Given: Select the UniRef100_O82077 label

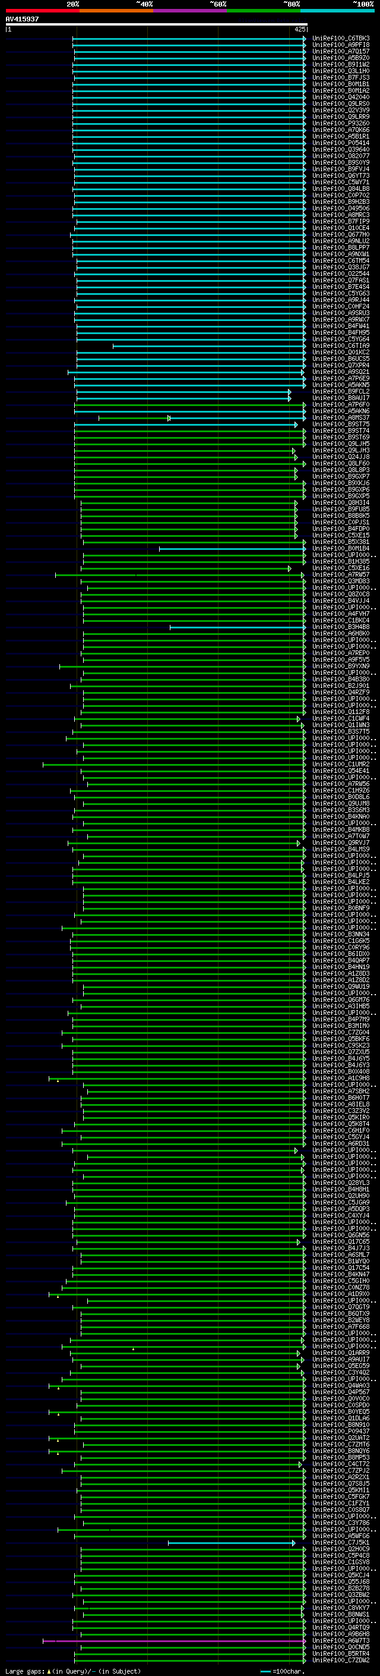Looking at the screenshot, I should (340, 156).
